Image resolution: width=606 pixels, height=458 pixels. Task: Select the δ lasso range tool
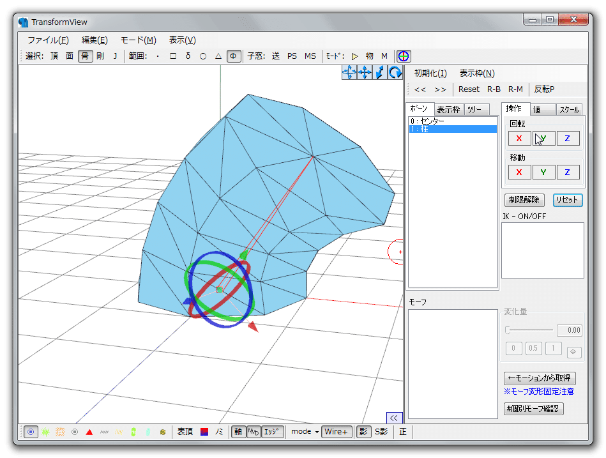pyautogui.click(x=188, y=56)
